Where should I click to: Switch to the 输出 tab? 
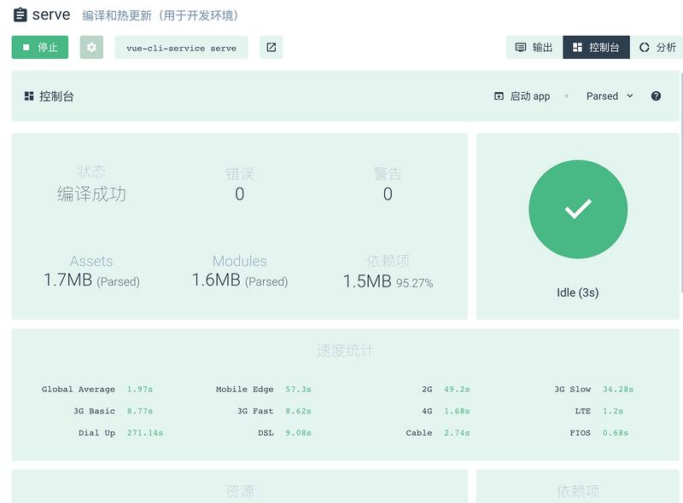[x=534, y=47]
